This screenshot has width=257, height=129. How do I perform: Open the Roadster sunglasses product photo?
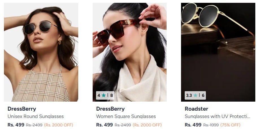click(x=218, y=52)
